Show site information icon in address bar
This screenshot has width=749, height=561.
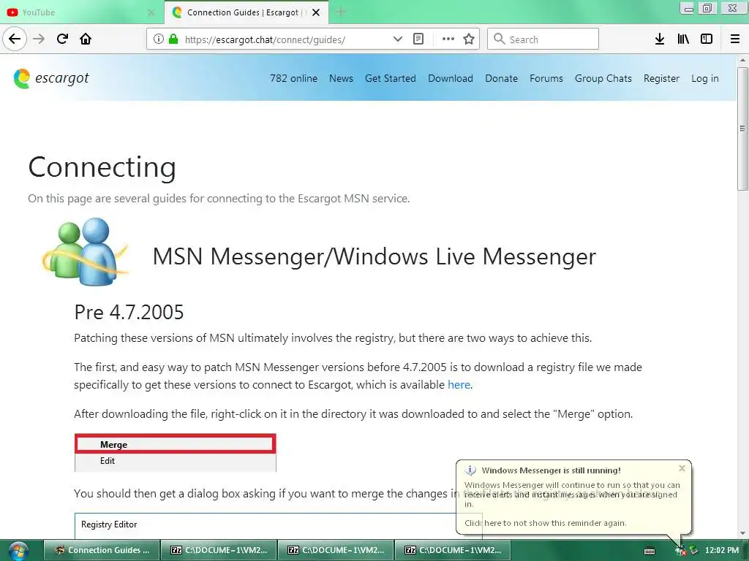tap(158, 39)
